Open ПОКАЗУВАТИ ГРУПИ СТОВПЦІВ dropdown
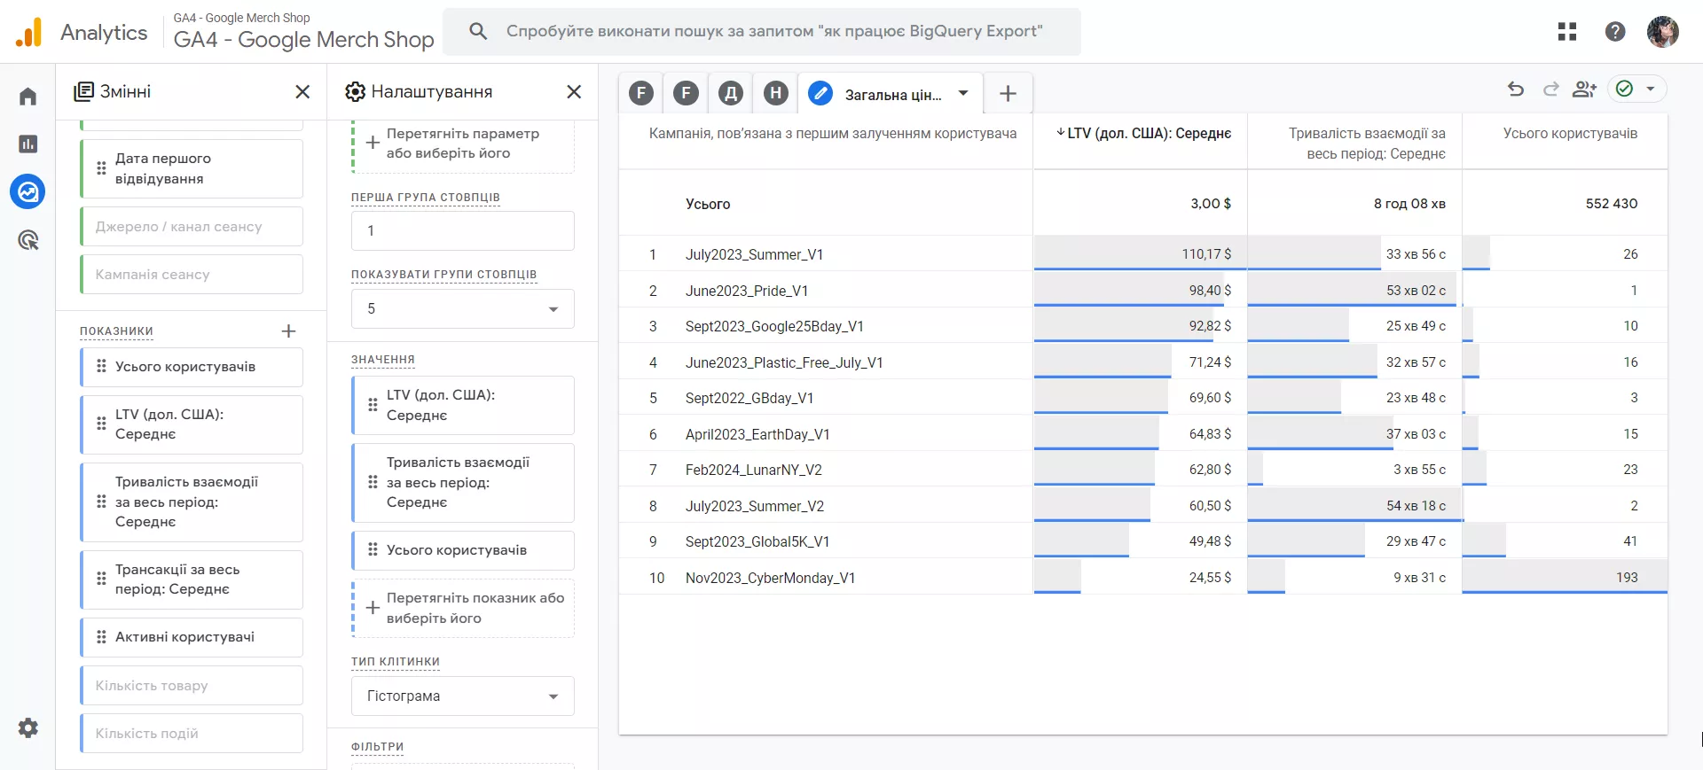1703x770 pixels. pyautogui.click(x=463, y=308)
